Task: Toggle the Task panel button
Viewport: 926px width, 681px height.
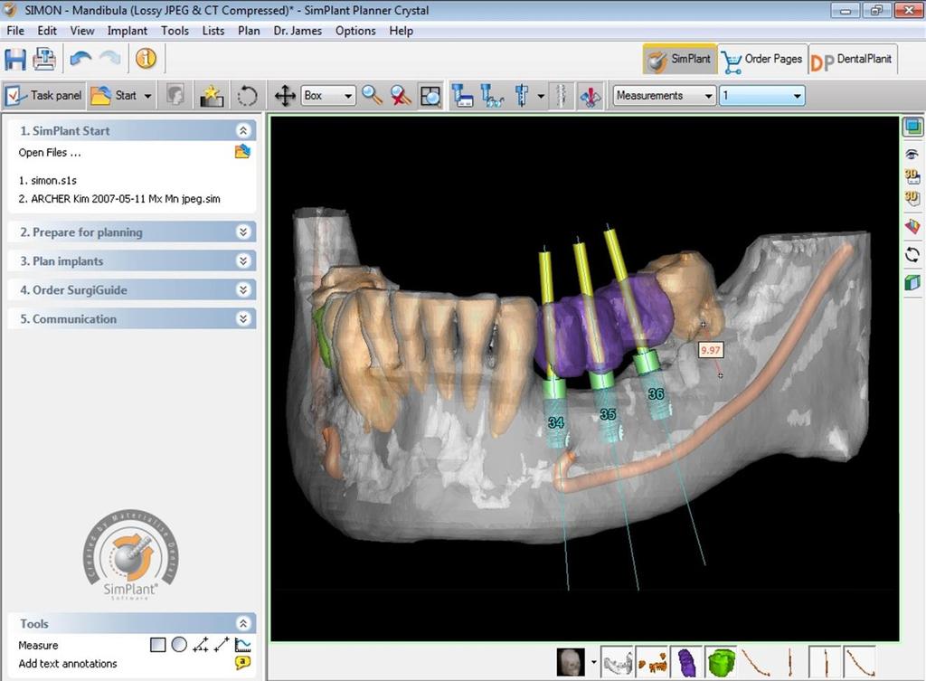Action: click(44, 95)
